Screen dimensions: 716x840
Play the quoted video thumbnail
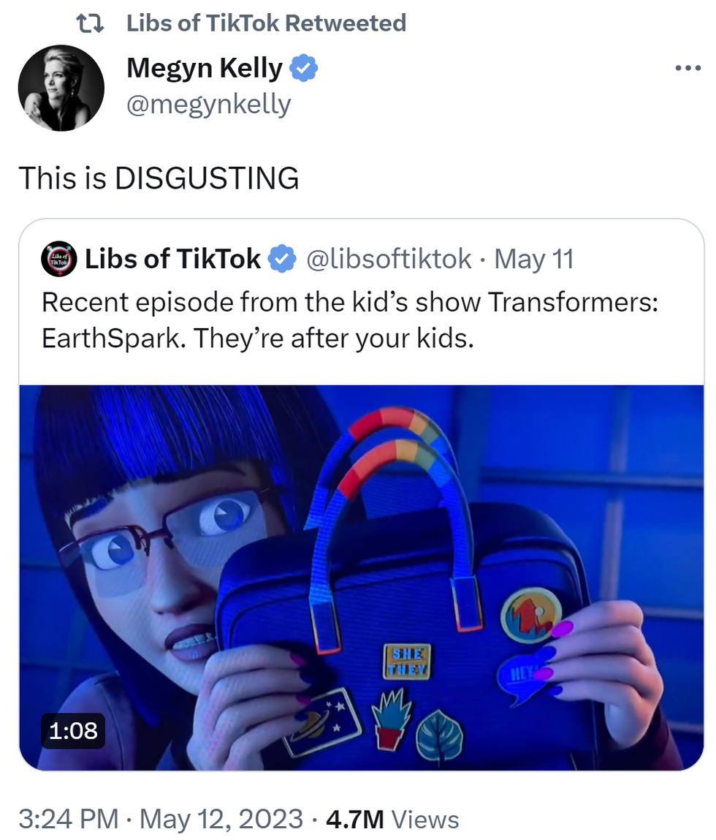coord(362,578)
